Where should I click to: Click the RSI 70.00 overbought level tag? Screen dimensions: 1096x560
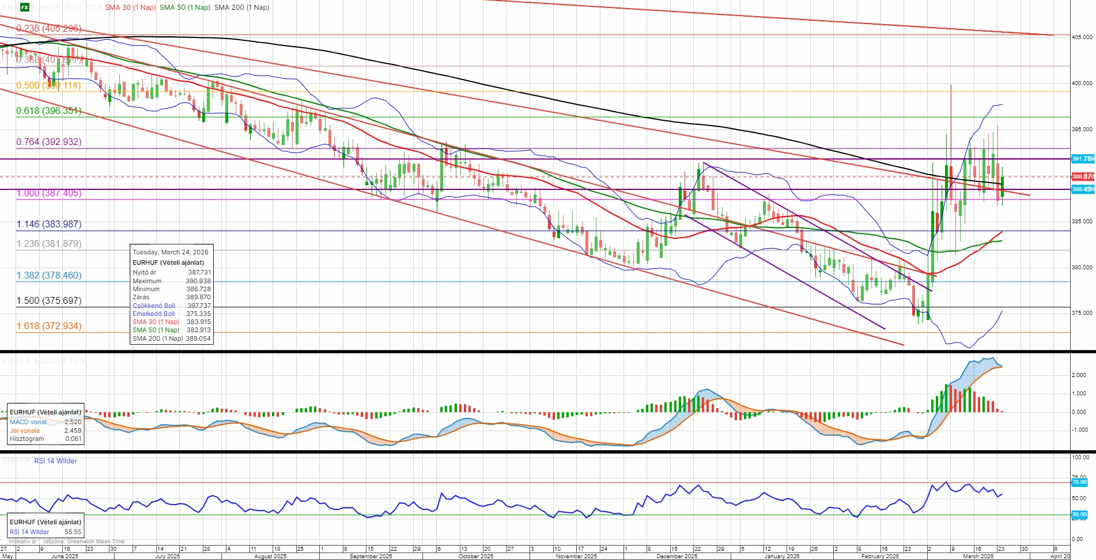point(1079,482)
